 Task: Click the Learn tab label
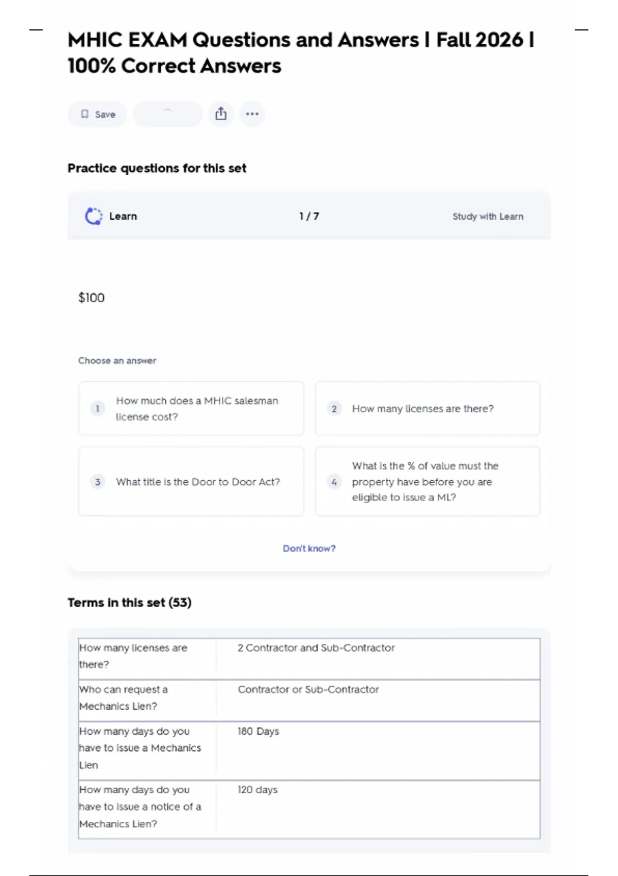coord(123,216)
